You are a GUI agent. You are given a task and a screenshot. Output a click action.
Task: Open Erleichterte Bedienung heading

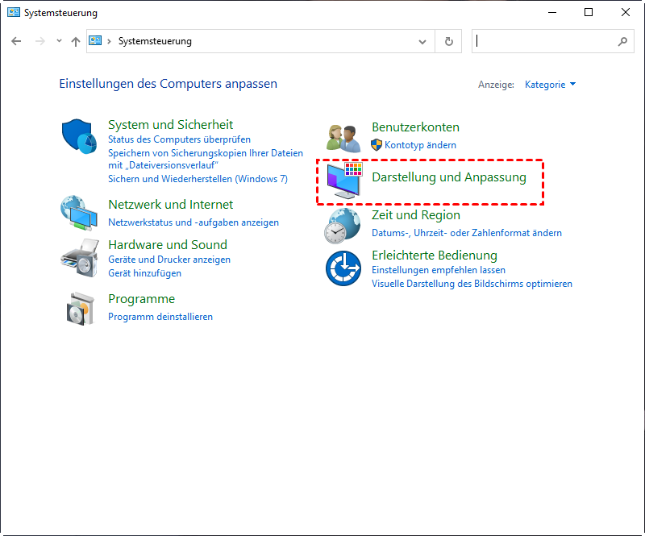[x=435, y=255]
